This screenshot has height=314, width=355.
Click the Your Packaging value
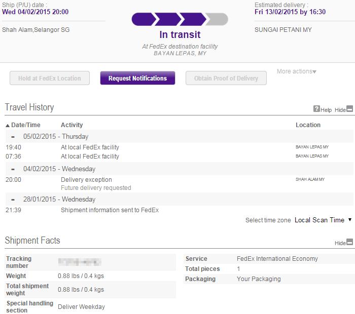tap(259, 279)
